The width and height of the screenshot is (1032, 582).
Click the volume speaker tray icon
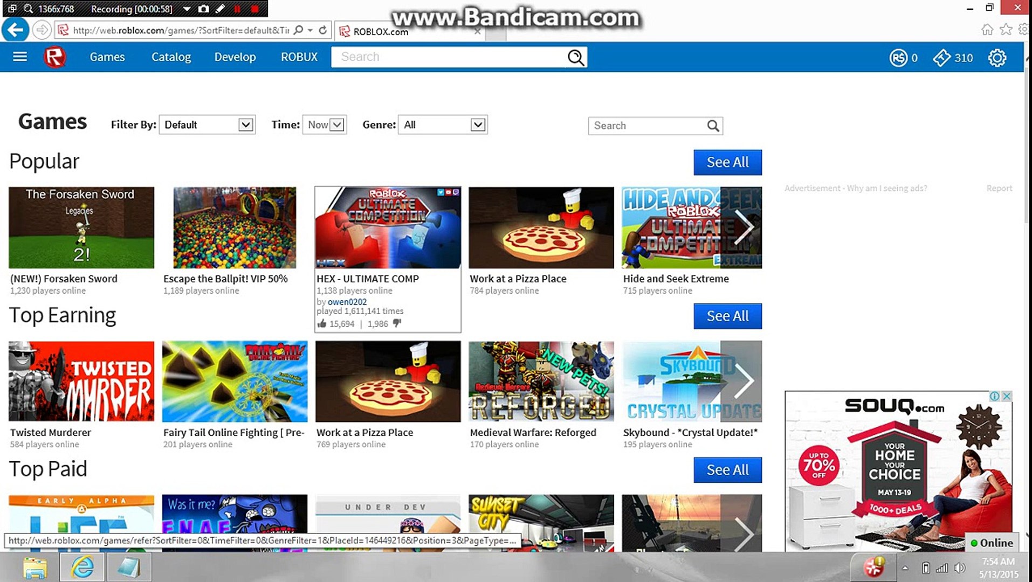click(959, 568)
